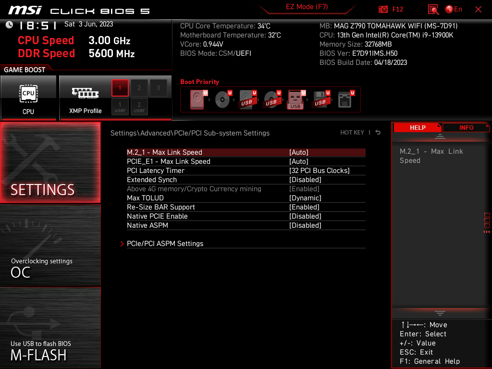Open M-FLASH to flash BIOS

[50, 328]
